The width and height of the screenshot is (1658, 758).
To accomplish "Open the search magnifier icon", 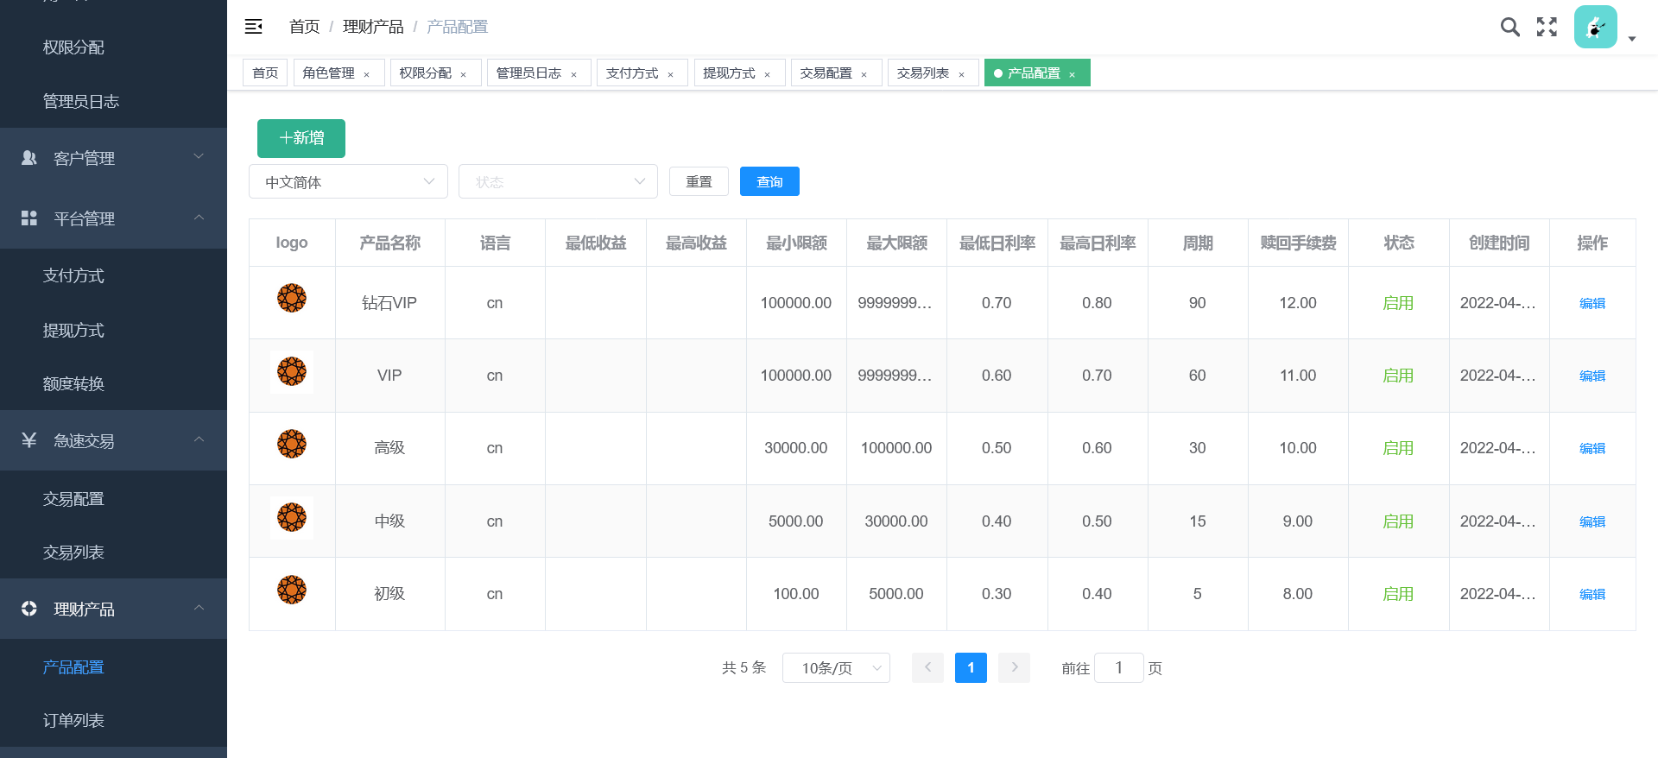I will [1509, 27].
